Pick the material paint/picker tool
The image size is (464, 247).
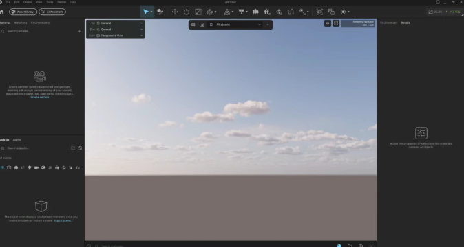point(160,12)
